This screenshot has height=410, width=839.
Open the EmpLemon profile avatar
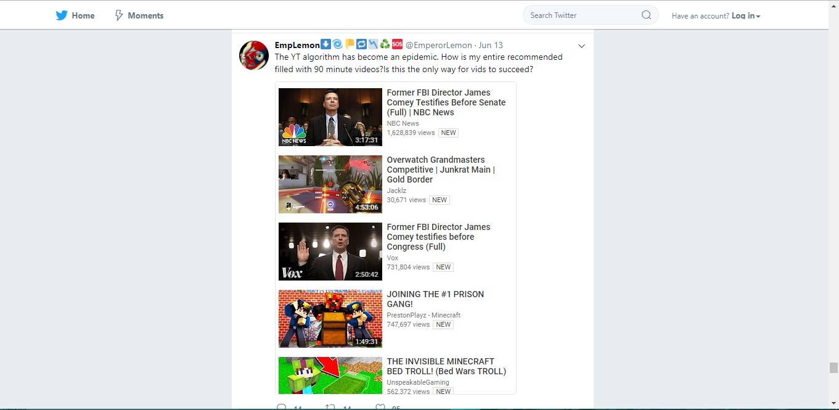pos(254,55)
